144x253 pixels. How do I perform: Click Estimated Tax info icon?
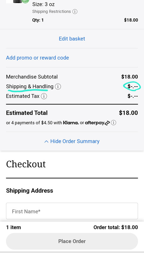44,96
